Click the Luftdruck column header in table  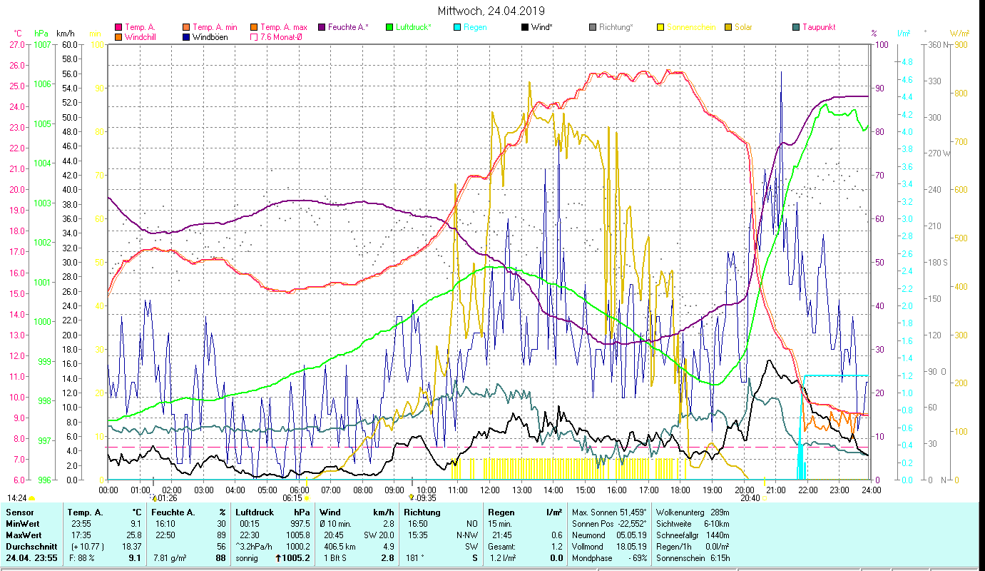[254, 512]
